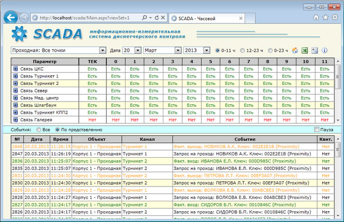
Task: Click channel icon beside Связь Галерея
Action: [15, 119]
